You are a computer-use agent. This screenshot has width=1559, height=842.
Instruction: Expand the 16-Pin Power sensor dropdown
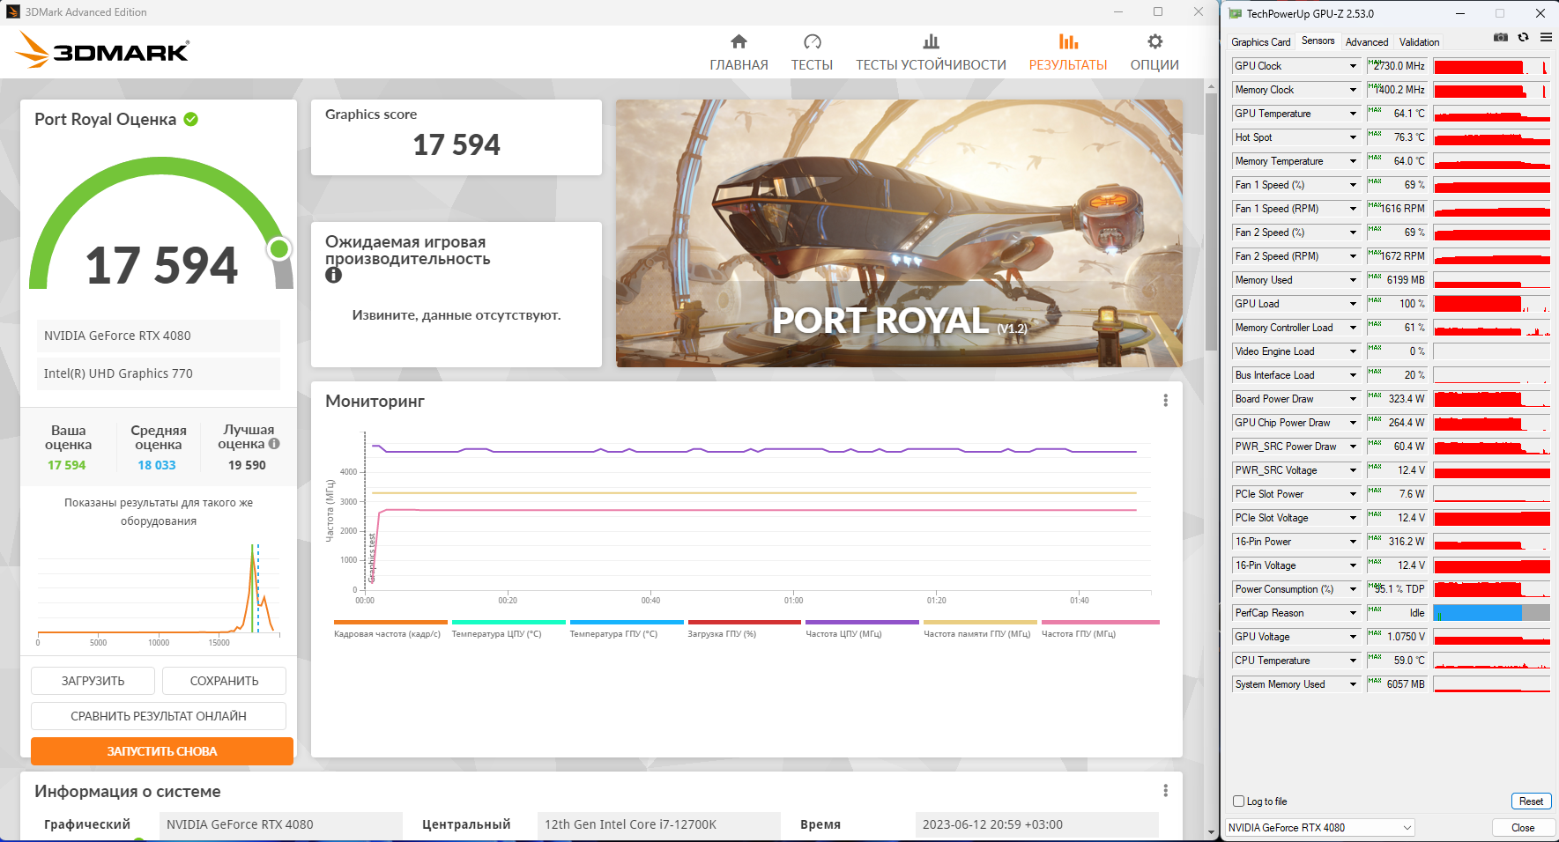click(1353, 542)
